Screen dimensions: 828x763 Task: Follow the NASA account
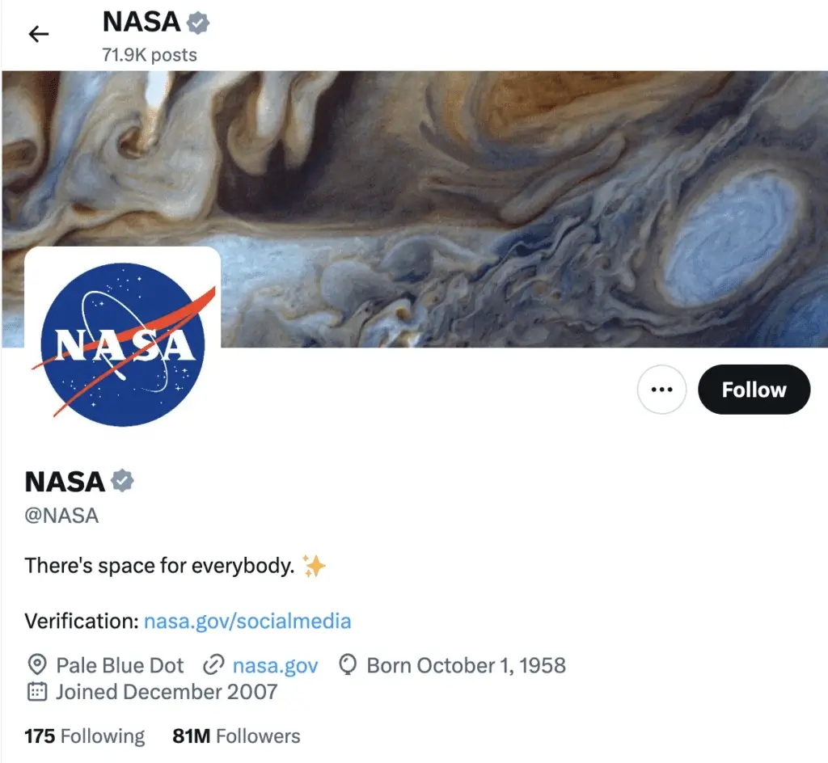pos(753,389)
